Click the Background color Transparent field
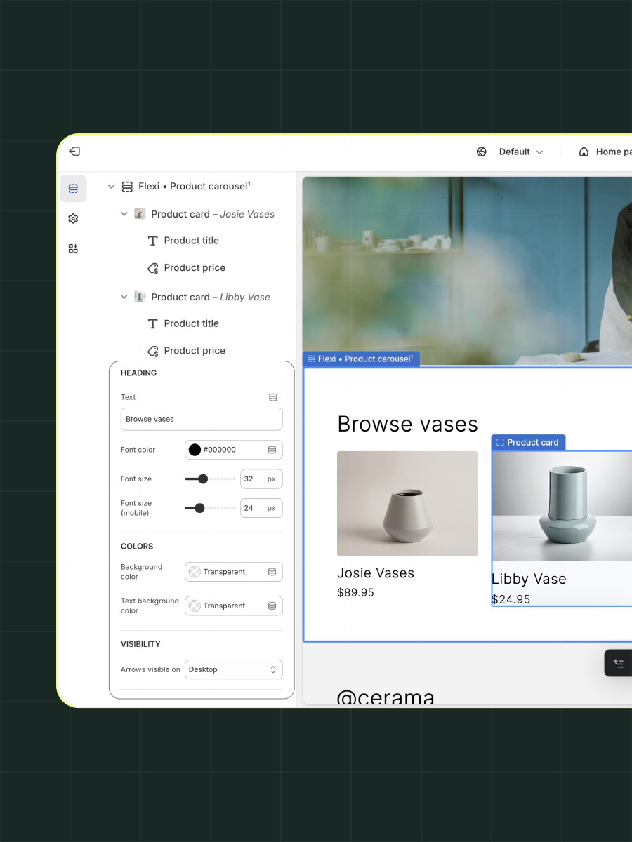 tap(233, 572)
